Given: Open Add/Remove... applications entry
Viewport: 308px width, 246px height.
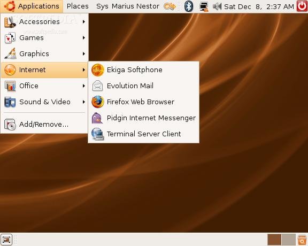Looking at the screenshot, I should click(44, 125).
